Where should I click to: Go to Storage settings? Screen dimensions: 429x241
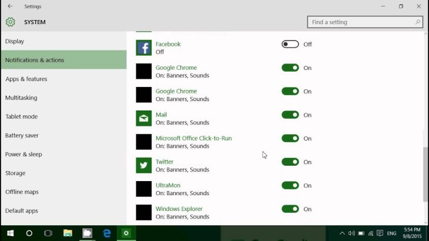pyautogui.click(x=63, y=173)
